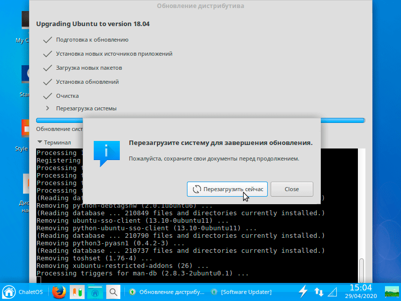
Task: Click the clock showing 15:04
Action: 361,292
